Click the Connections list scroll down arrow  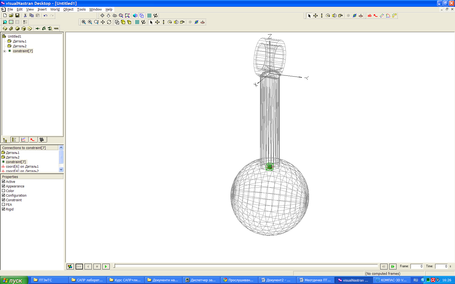(61, 169)
